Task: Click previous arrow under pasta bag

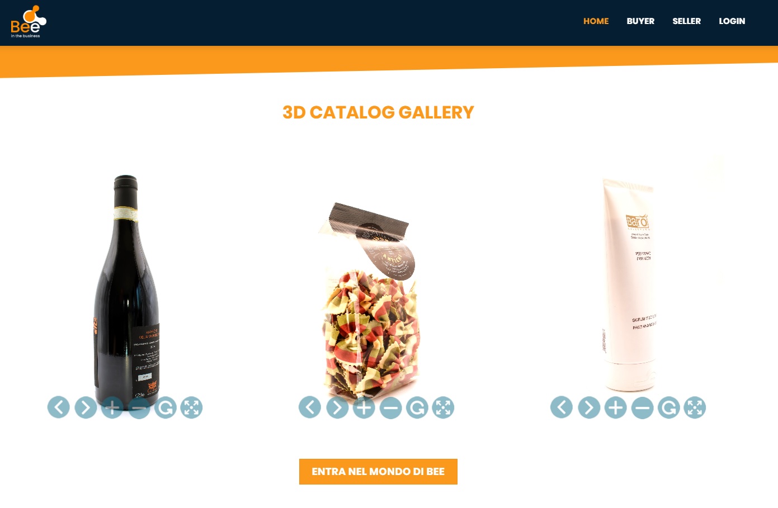Action: click(x=310, y=407)
